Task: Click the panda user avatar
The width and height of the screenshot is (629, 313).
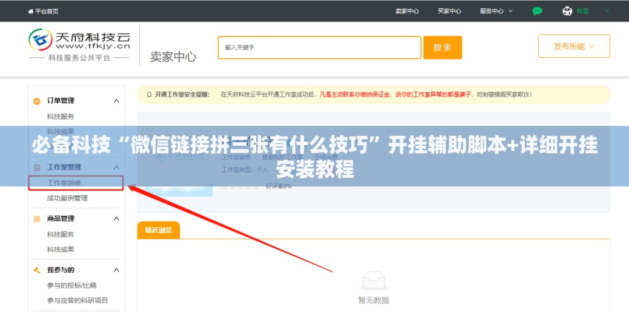Action: 567,11
